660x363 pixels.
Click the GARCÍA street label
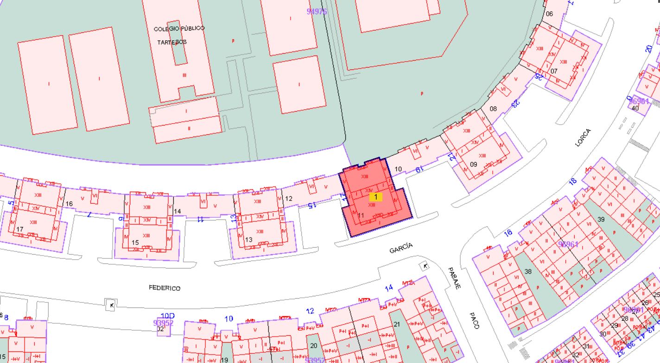tap(401, 248)
